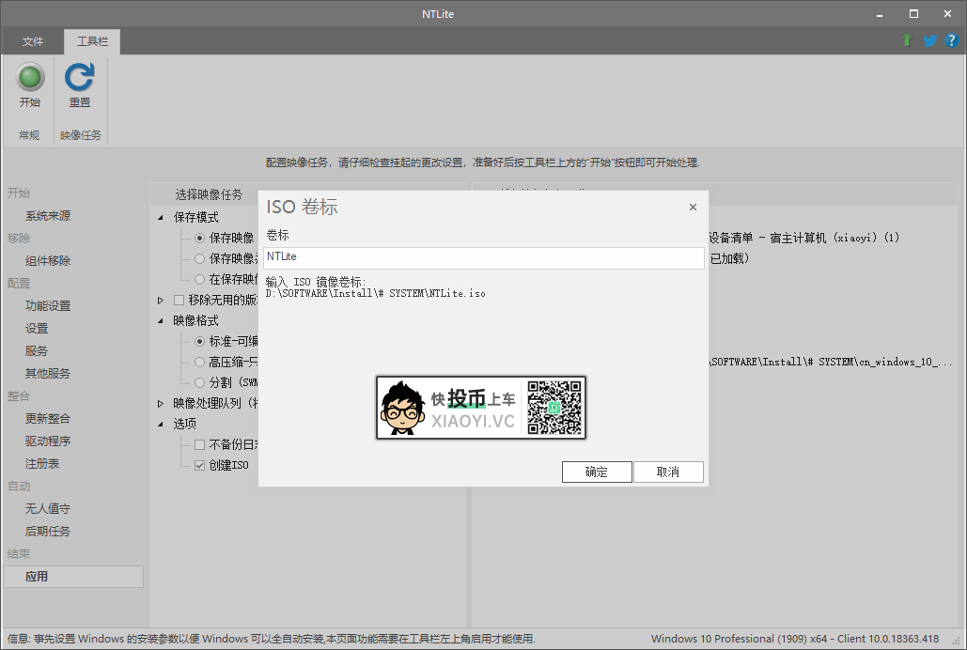Select the 在保存映像 radio option
This screenshot has height=650, width=967.
(x=200, y=279)
